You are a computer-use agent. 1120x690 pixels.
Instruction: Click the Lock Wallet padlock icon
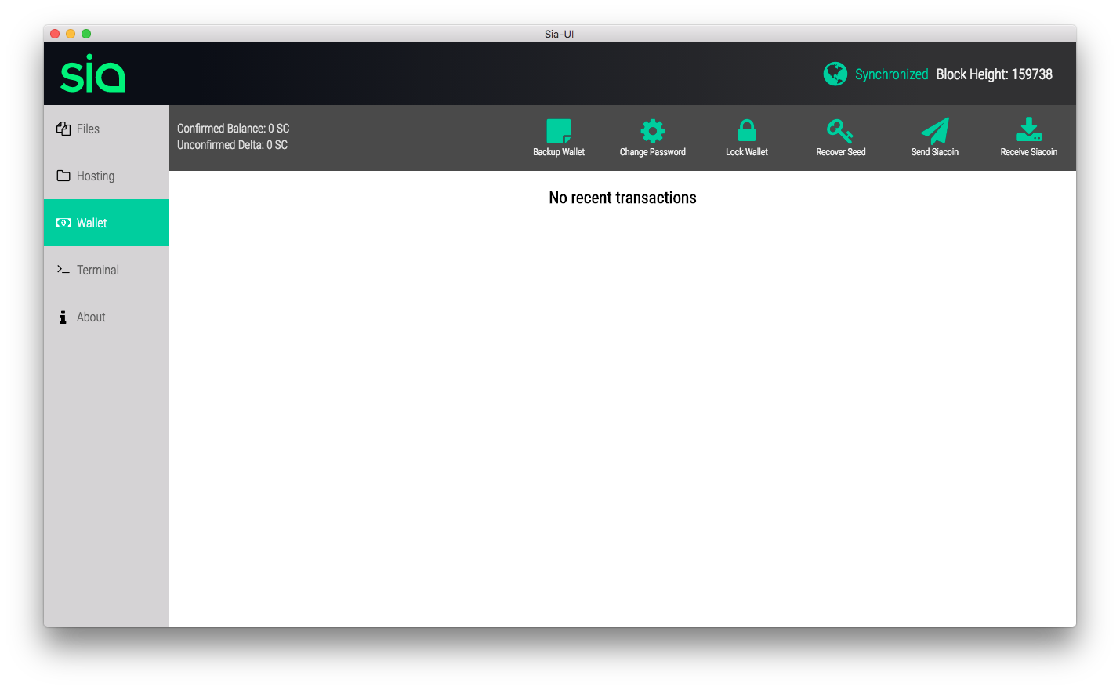747,130
